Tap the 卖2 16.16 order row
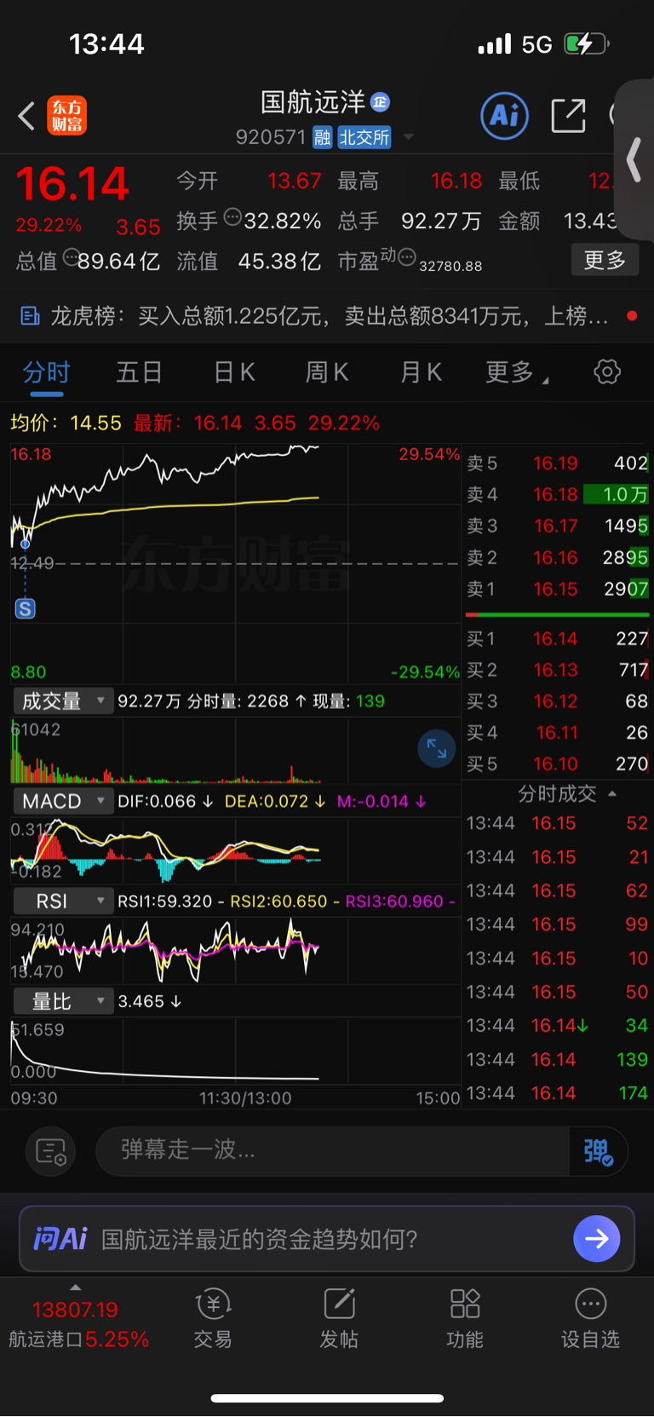654x1417 pixels. (x=557, y=558)
